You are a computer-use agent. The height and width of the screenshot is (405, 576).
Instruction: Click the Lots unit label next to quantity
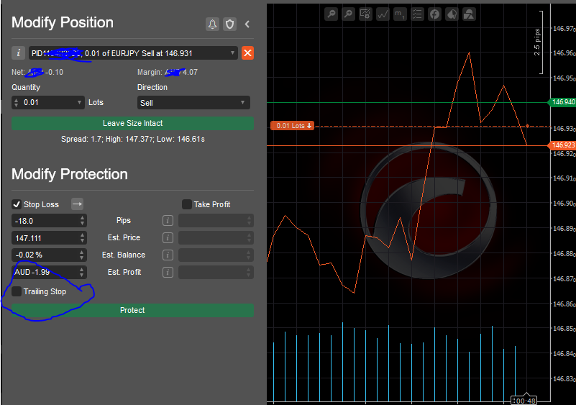coord(96,103)
